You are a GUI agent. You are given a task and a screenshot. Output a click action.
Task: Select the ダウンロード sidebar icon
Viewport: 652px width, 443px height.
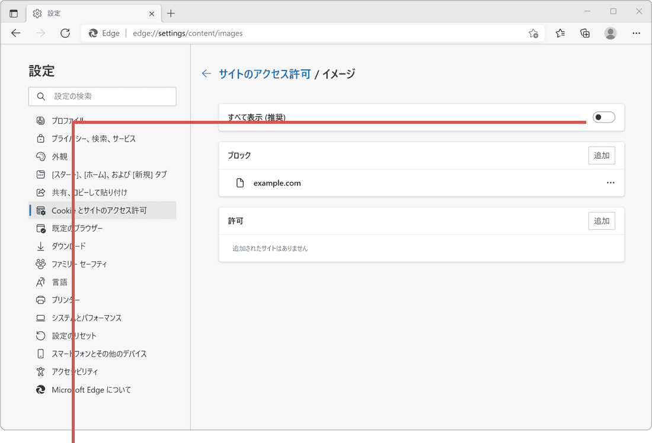[x=40, y=246]
